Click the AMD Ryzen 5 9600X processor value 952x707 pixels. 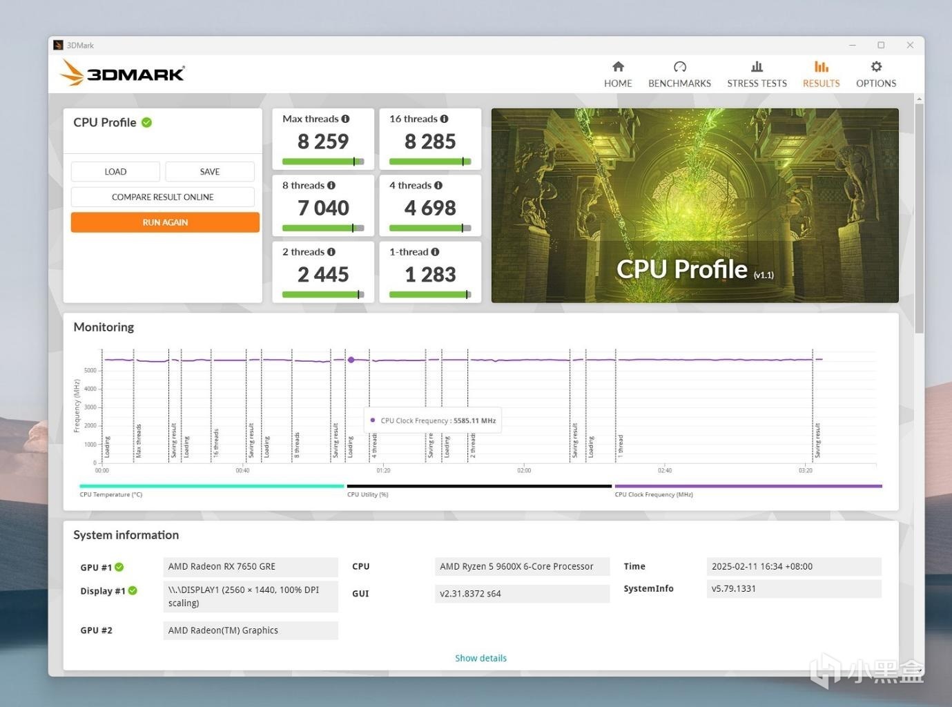tap(523, 567)
